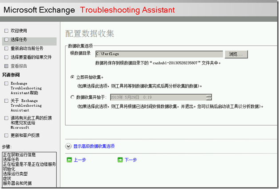Click the up arrow of the date spinner

[x=209, y=96]
